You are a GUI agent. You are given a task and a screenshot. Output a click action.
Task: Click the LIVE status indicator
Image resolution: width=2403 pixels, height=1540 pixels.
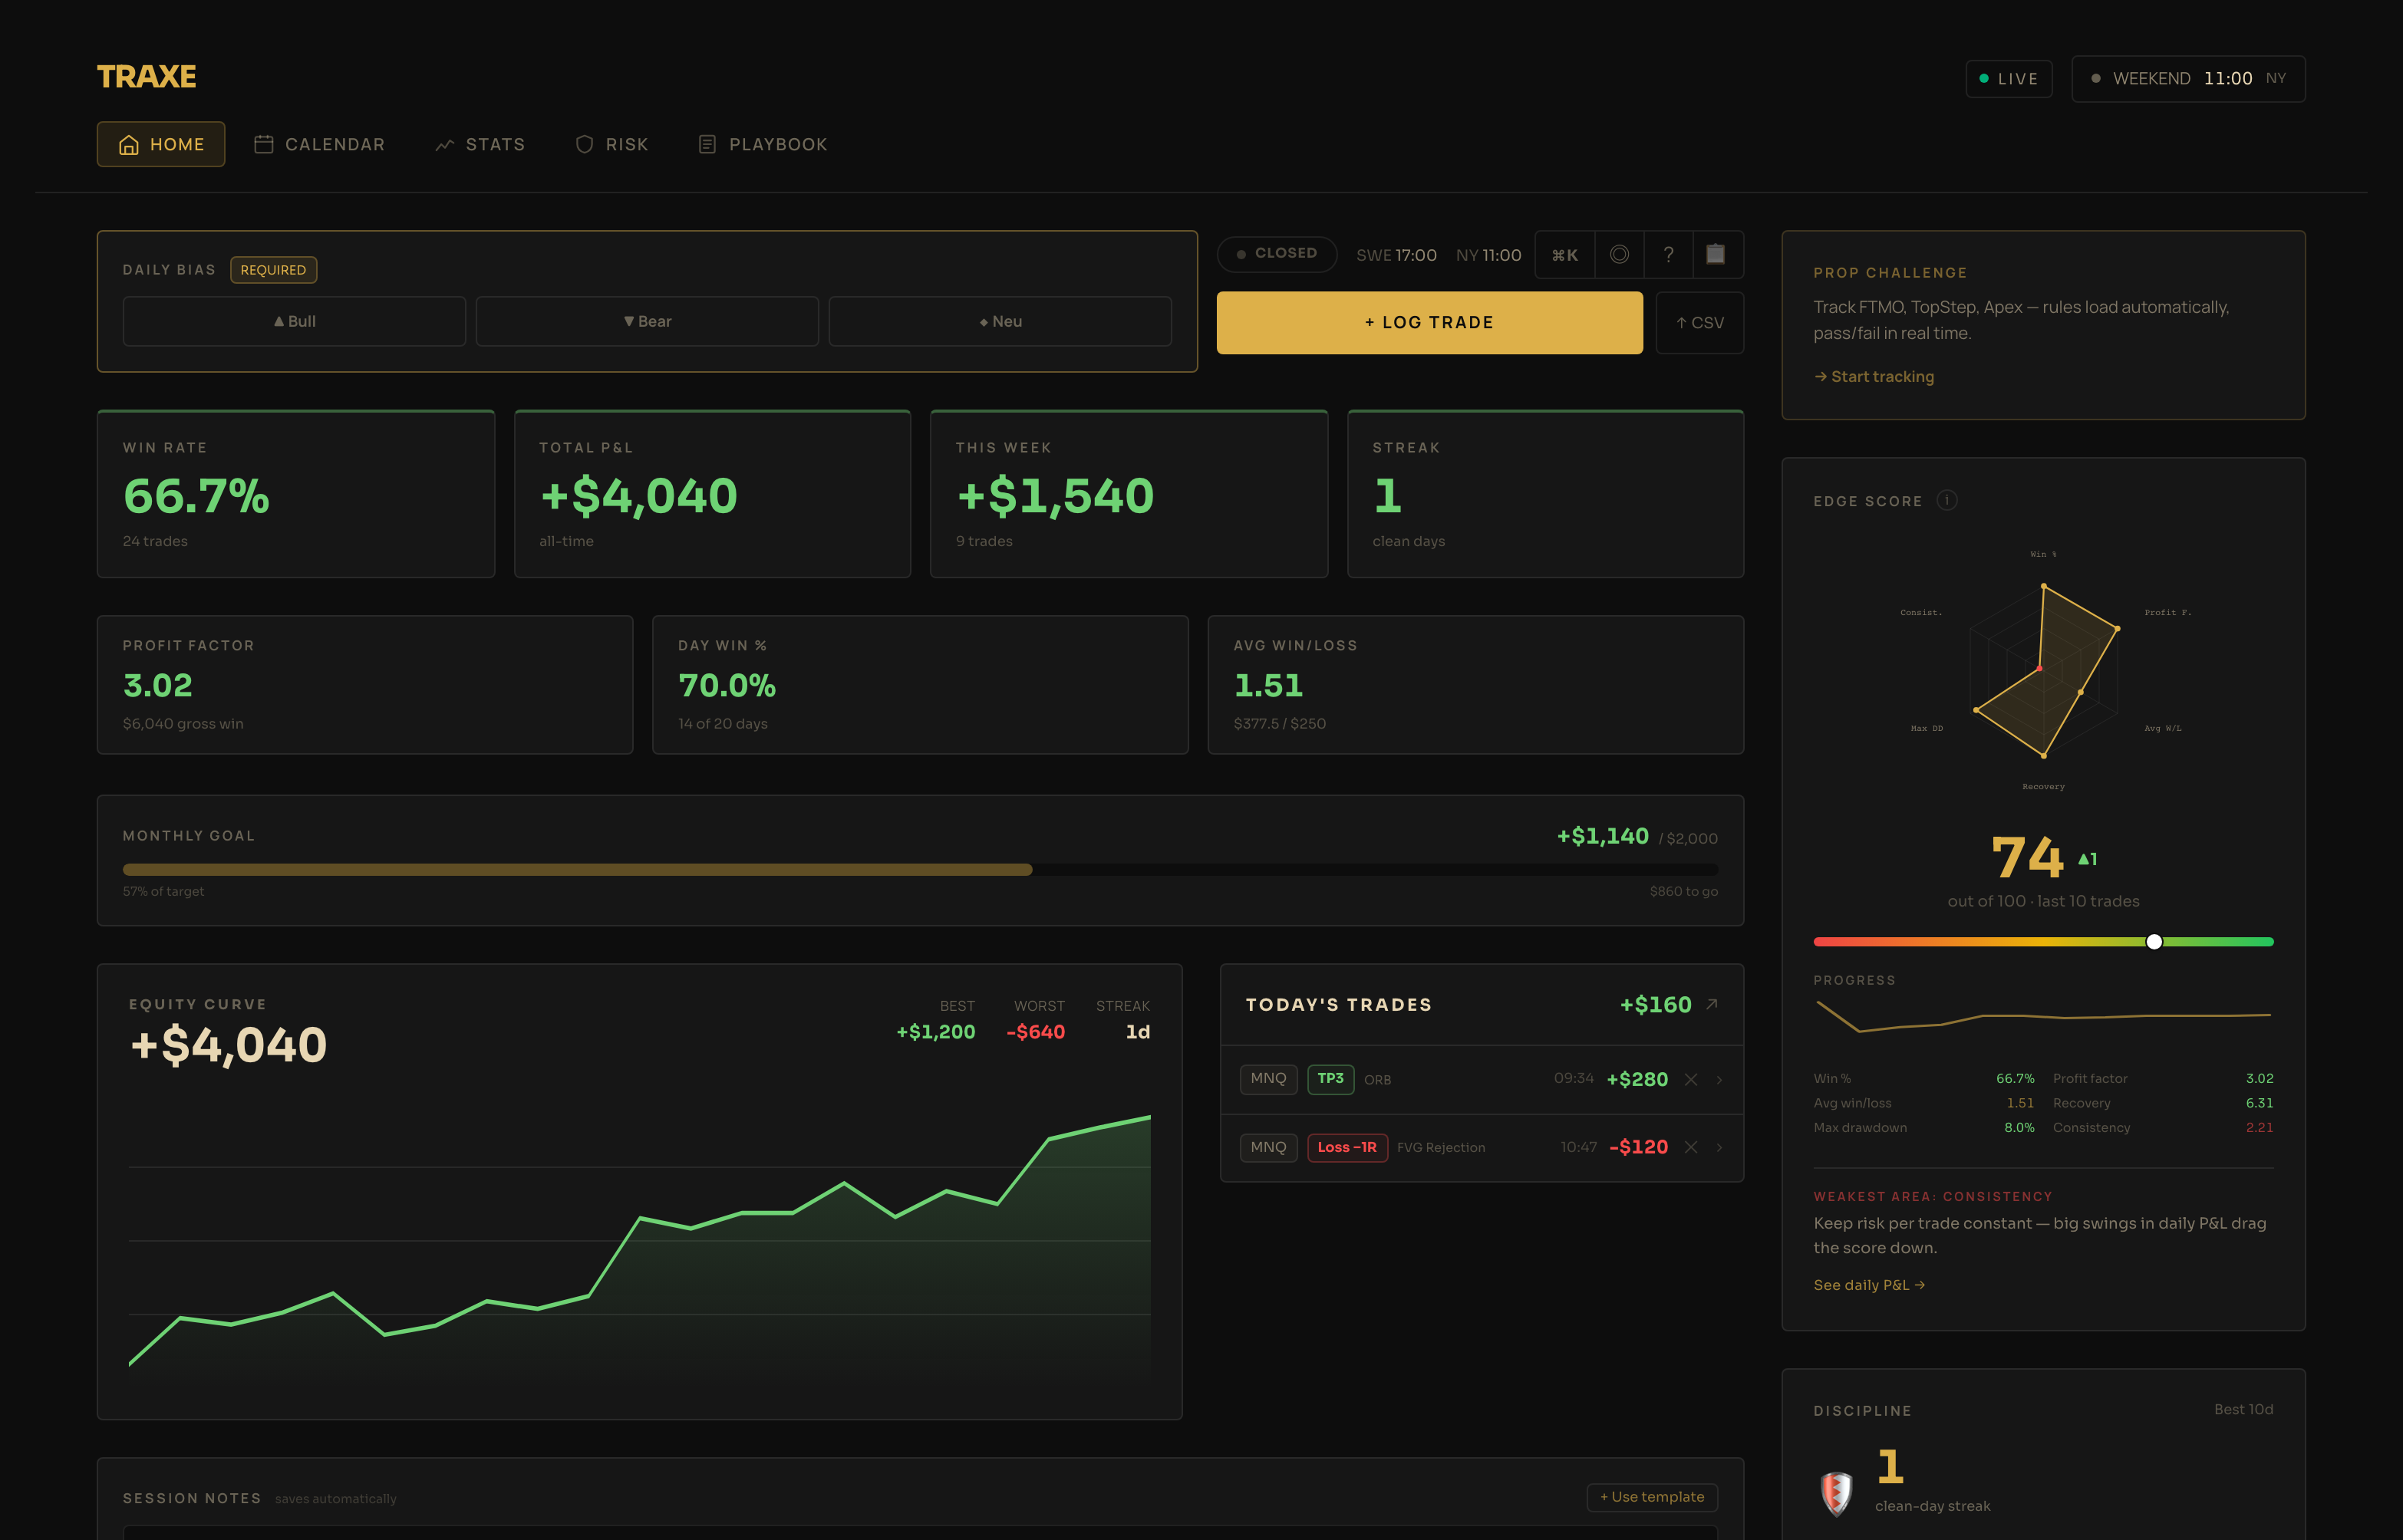(2009, 79)
